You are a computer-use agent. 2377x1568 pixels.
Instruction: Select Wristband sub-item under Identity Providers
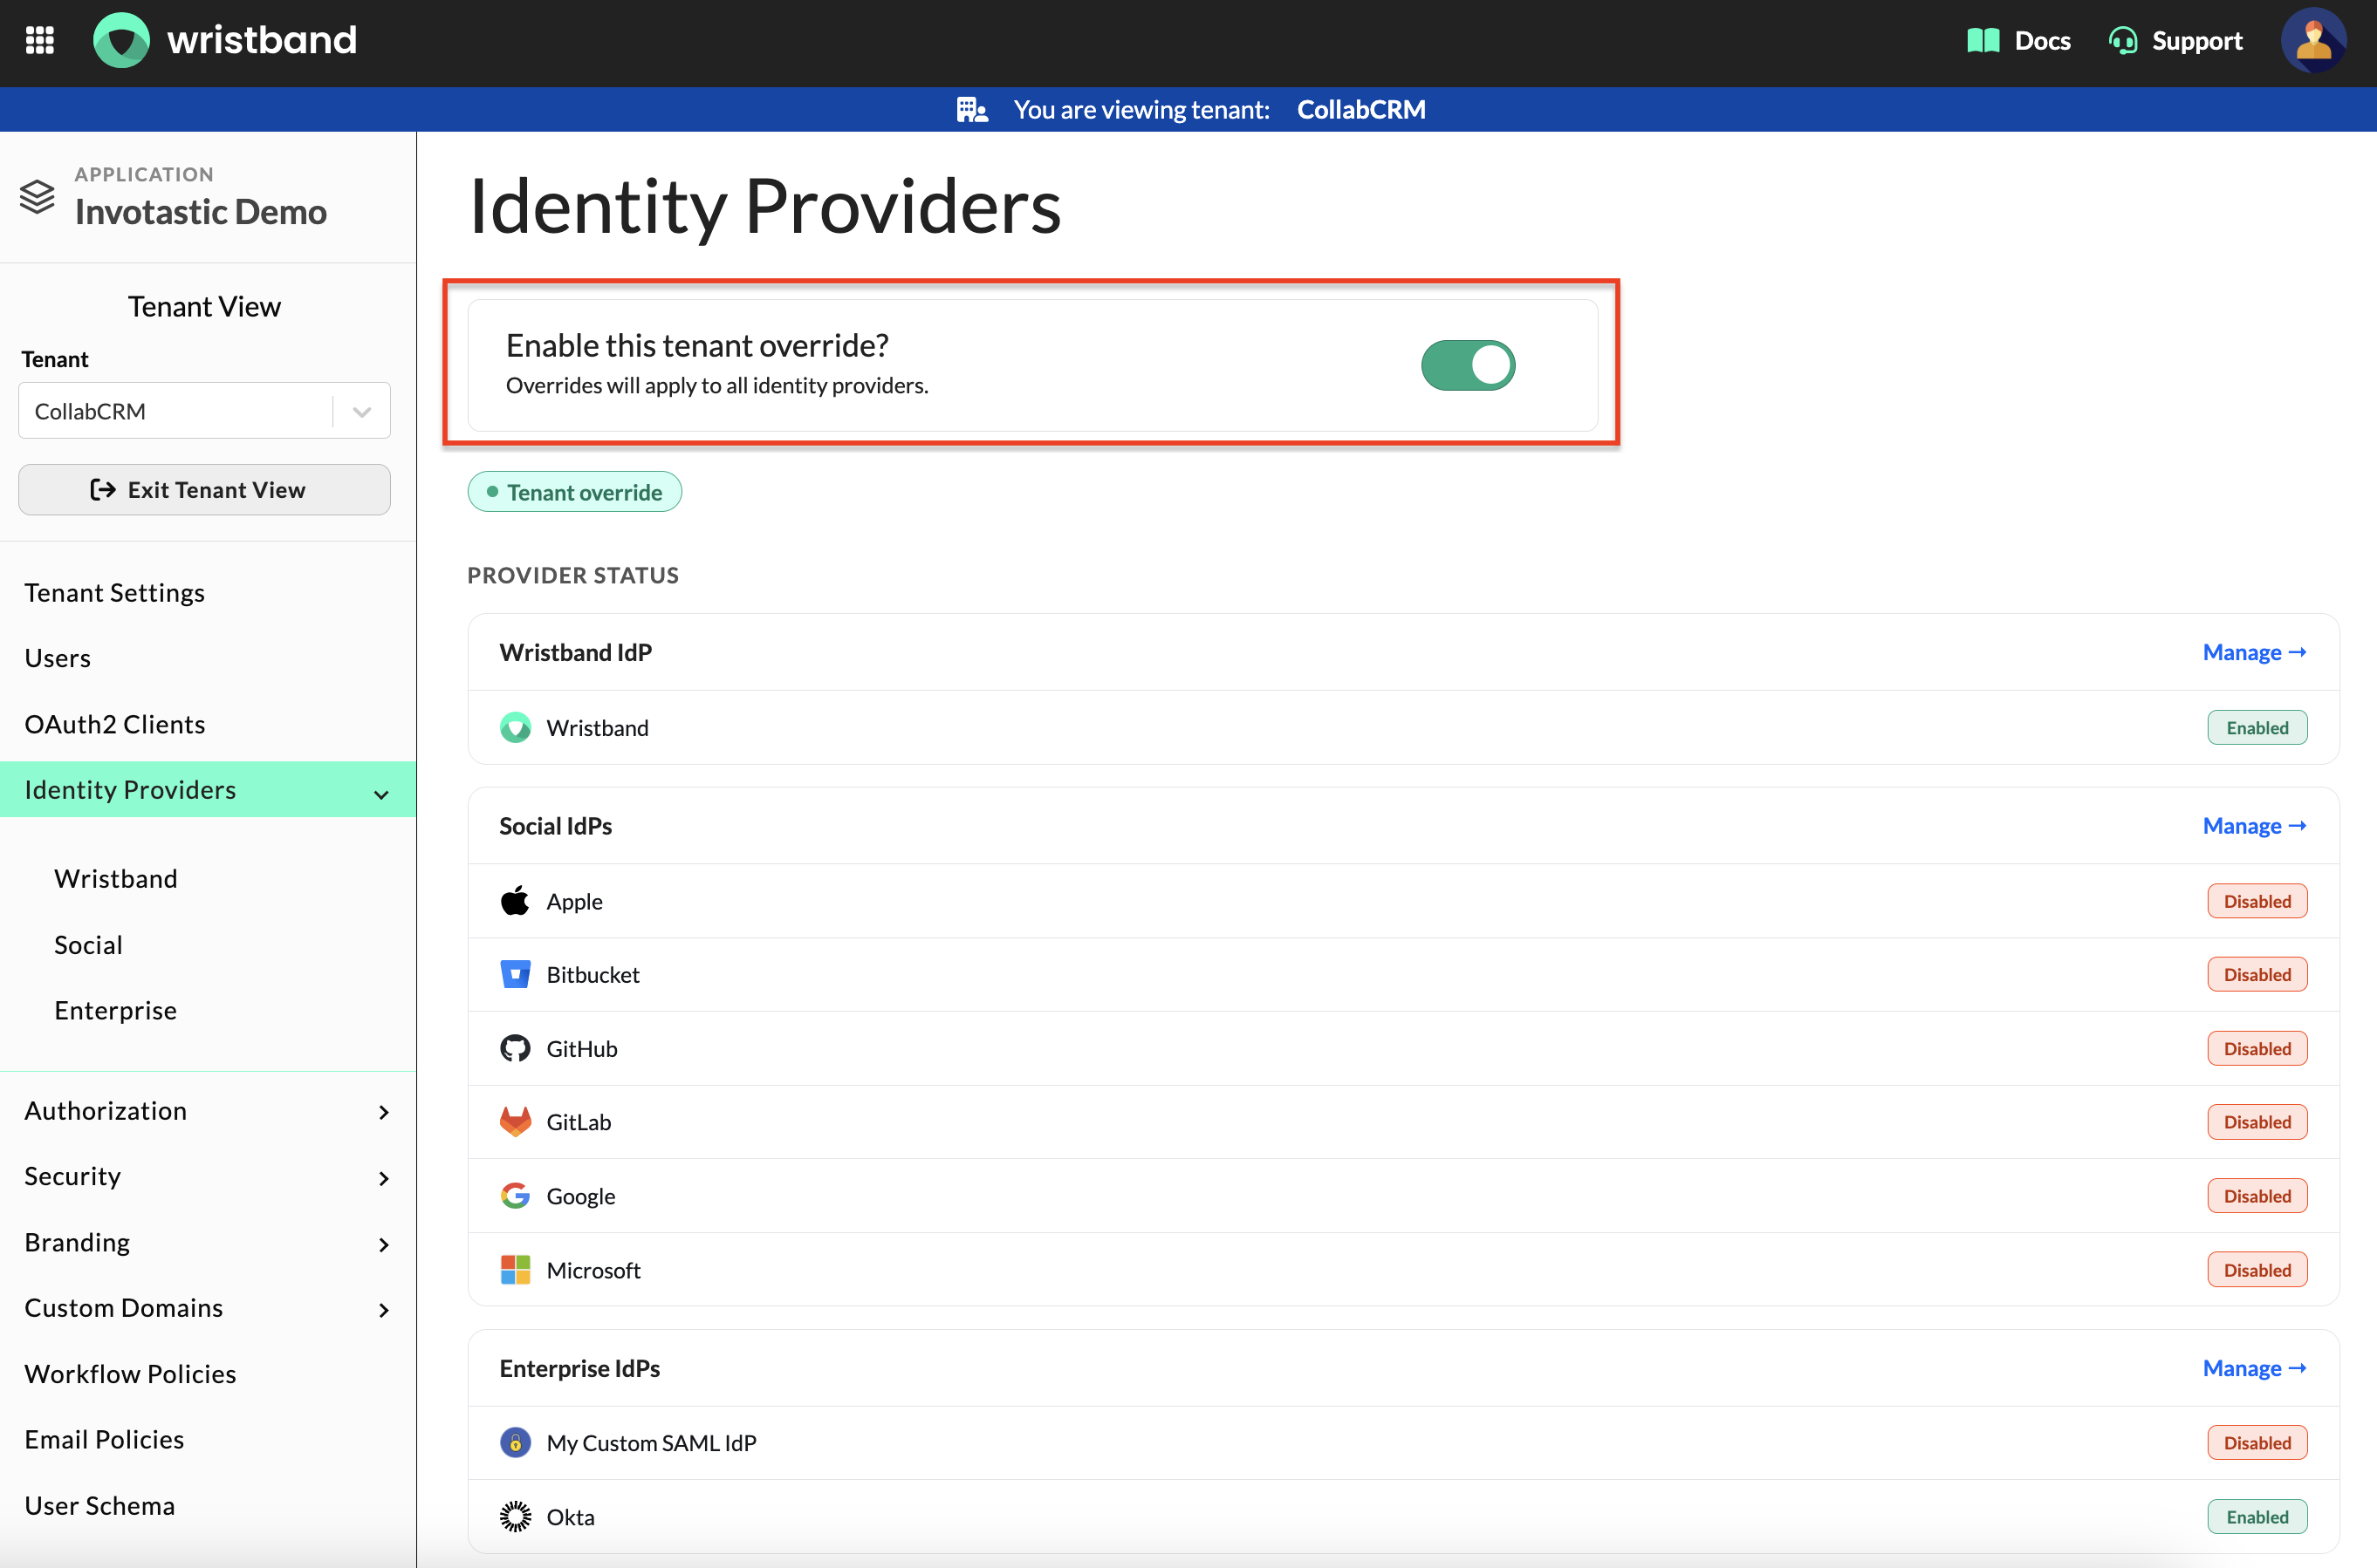116,878
